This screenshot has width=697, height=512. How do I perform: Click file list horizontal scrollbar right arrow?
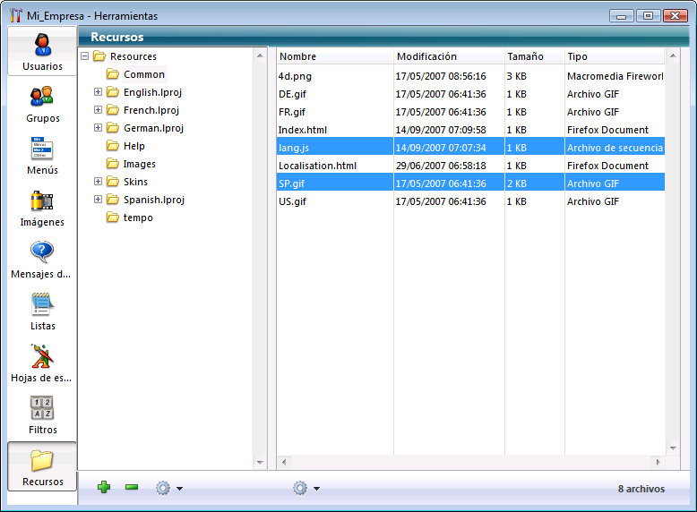(658, 462)
